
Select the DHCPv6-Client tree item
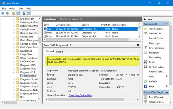tap(28, 61)
